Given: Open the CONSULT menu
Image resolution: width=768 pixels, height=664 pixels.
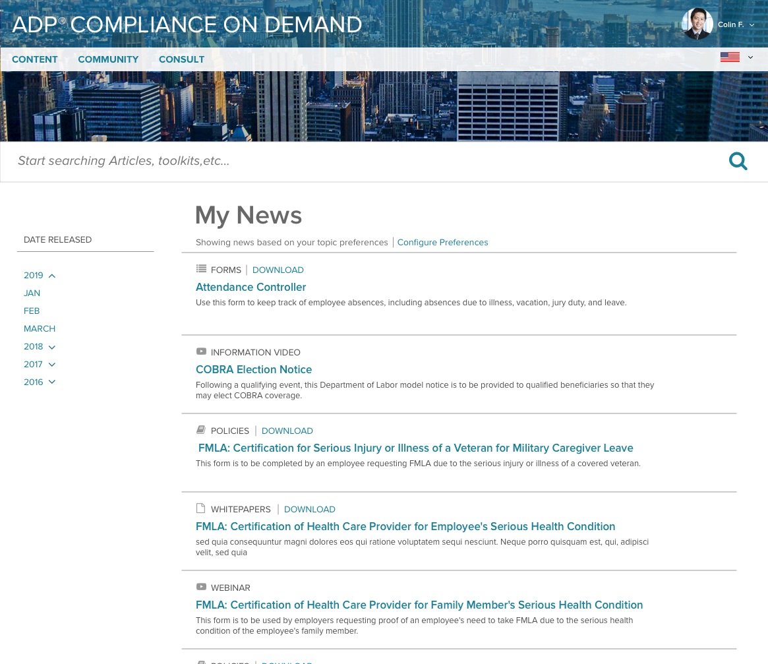Looking at the screenshot, I should (182, 59).
